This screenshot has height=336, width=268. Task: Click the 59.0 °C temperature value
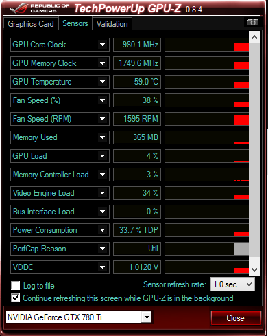[137, 82]
